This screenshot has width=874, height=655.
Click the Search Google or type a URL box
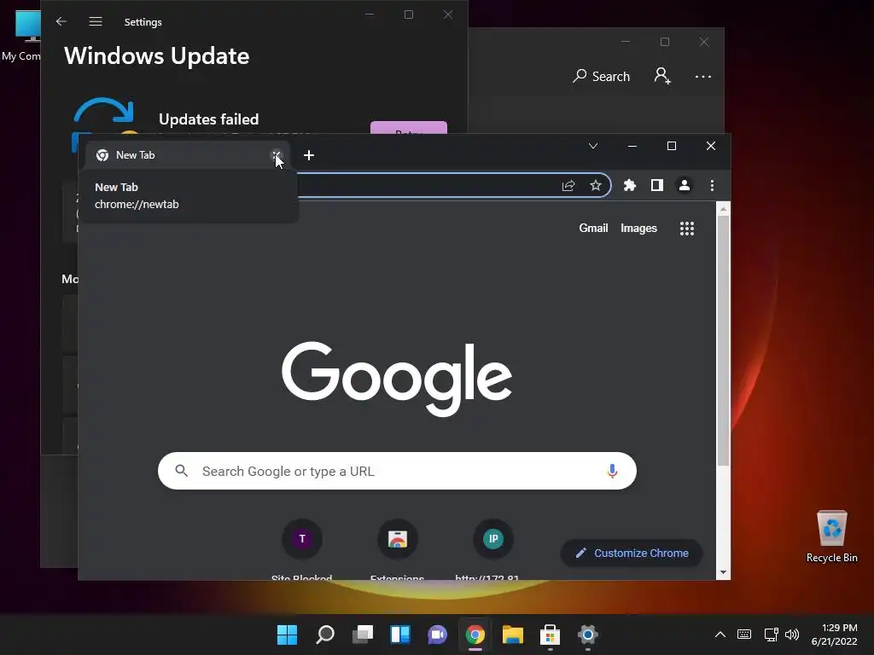(397, 471)
